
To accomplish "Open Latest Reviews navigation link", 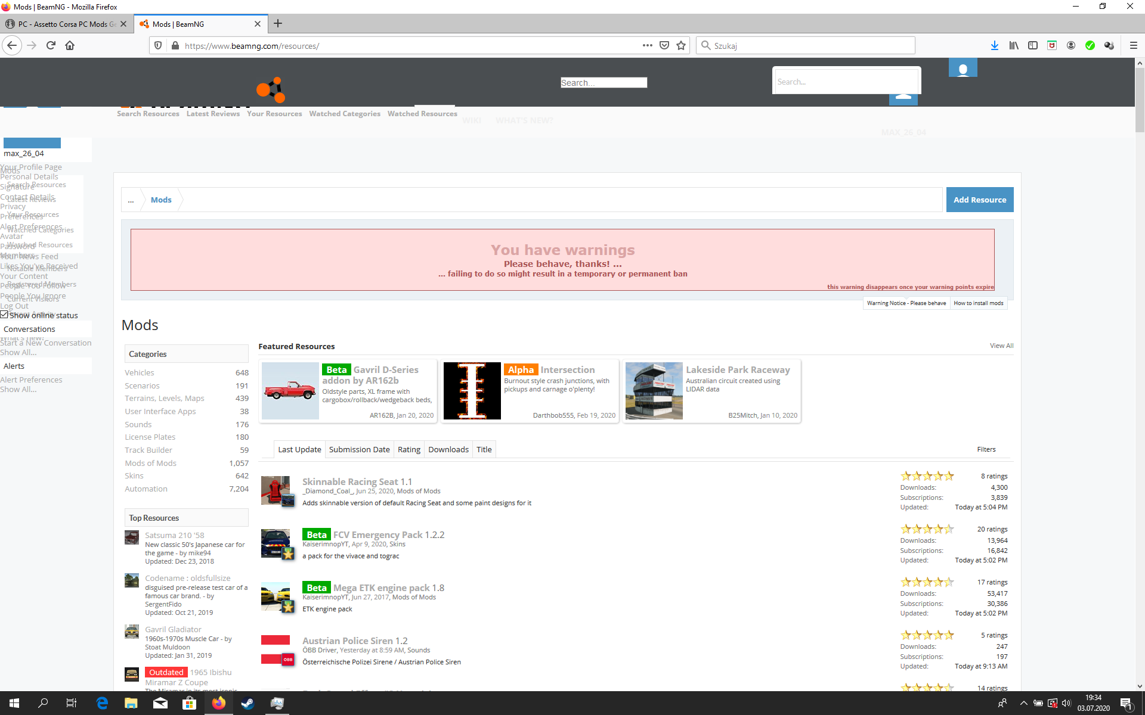I will pyautogui.click(x=213, y=114).
